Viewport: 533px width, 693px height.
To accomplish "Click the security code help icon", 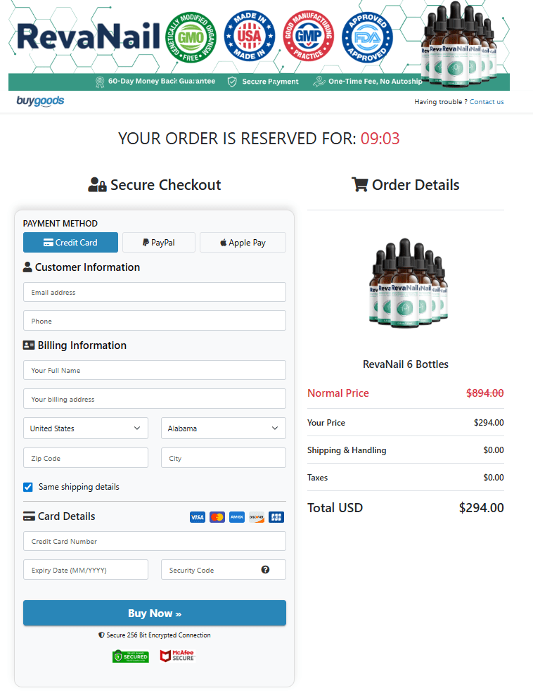I will [x=265, y=569].
